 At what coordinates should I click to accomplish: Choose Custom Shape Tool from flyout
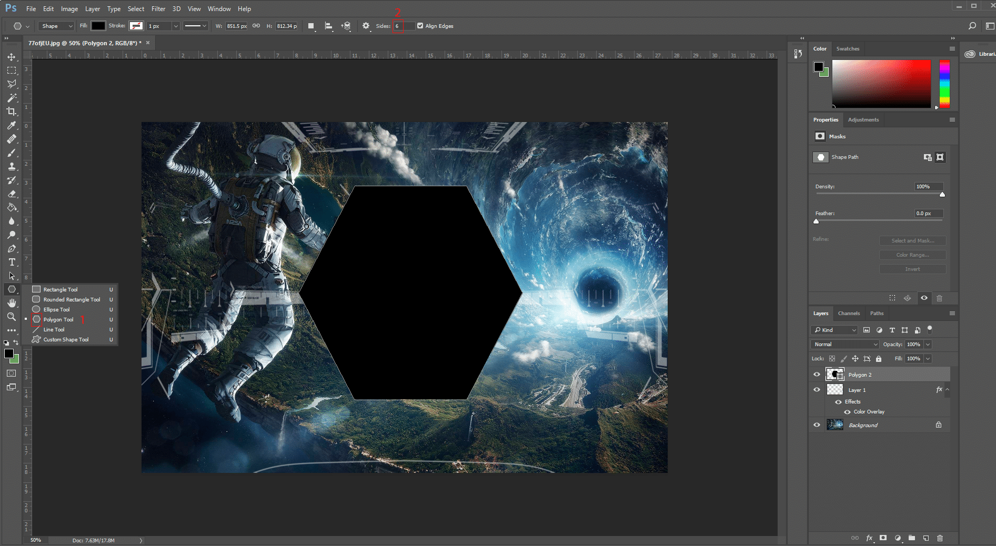(x=66, y=340)
